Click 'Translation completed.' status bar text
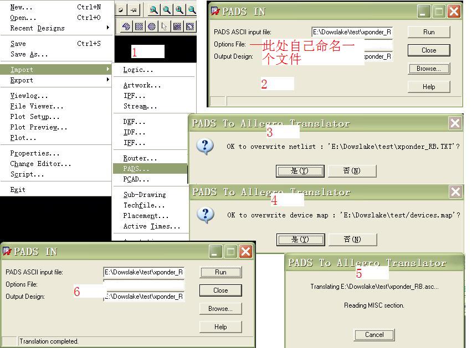The width and height of the screenshot is (472, 348). tap(49, 341)
